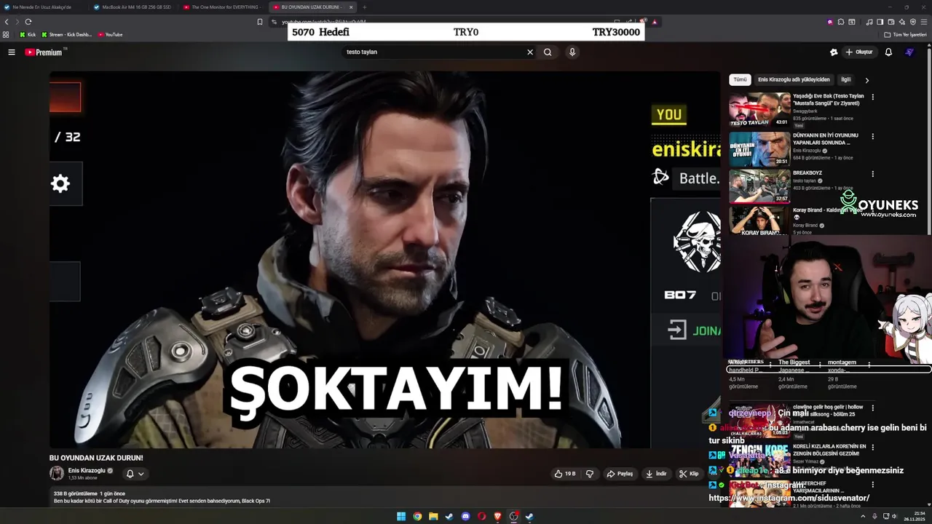Show more filter chips with right chevron

click(866, 80)
